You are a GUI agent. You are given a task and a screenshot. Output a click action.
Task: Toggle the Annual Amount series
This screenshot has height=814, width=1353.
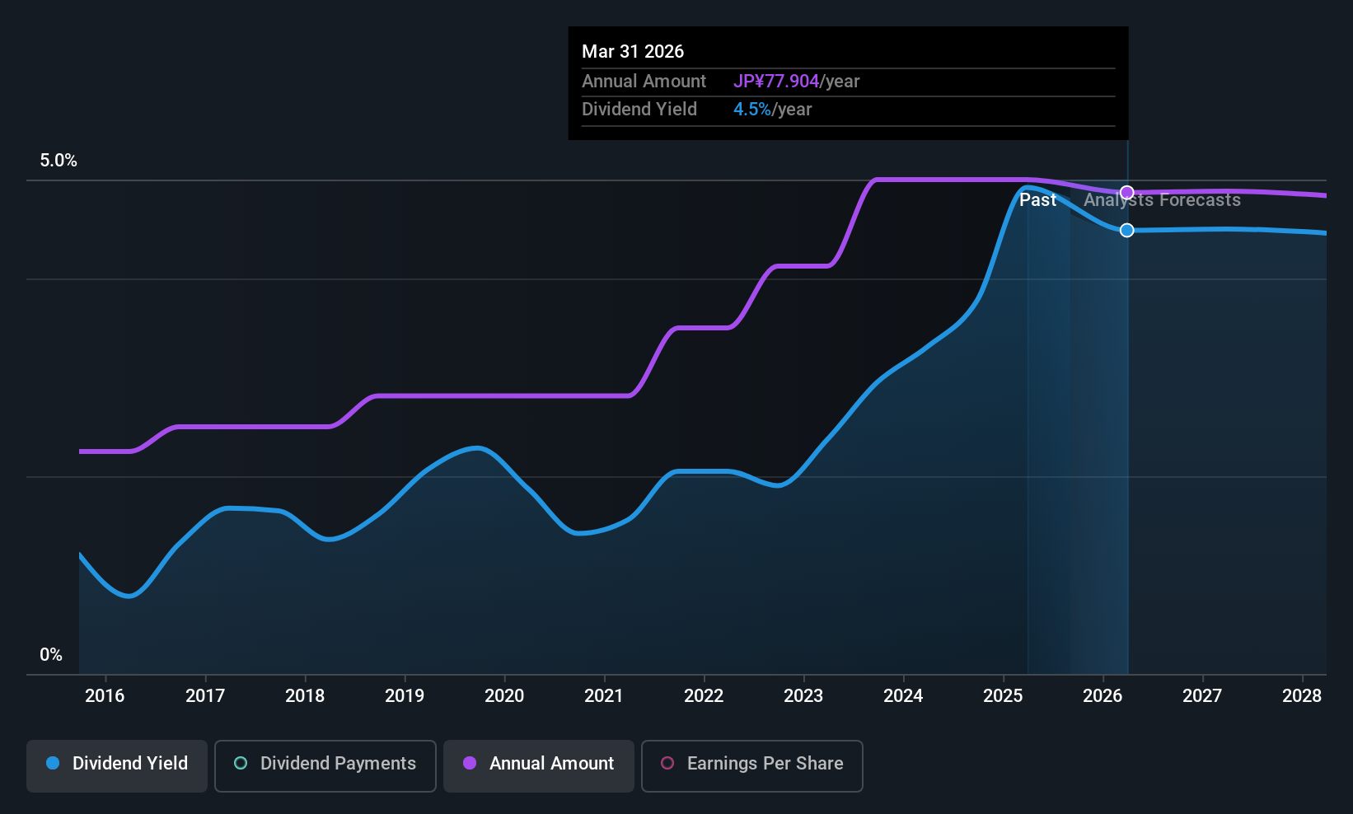(539, 766)
